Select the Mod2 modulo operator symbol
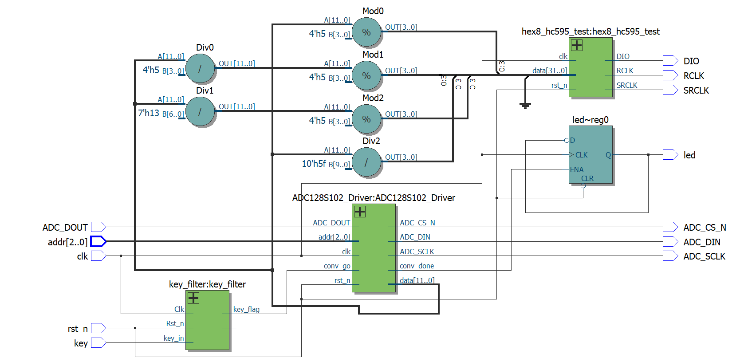Viewport: 744px width, 362px height. (x=366, y=119)
